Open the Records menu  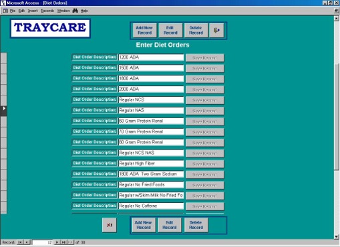(47, 11)
